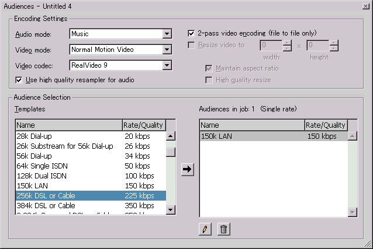This screenshot has height=249, width=373.
Task: Toggle 2-pass video encoding checkbox
Action: [192, 33]
